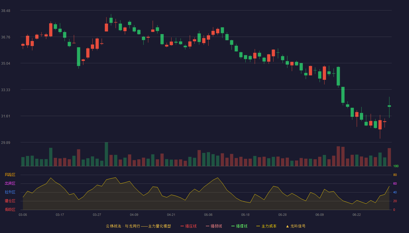Select the last green candlestick on the right
The width and height of the screenshot is (409, 233).
click(x=389, y=106)
